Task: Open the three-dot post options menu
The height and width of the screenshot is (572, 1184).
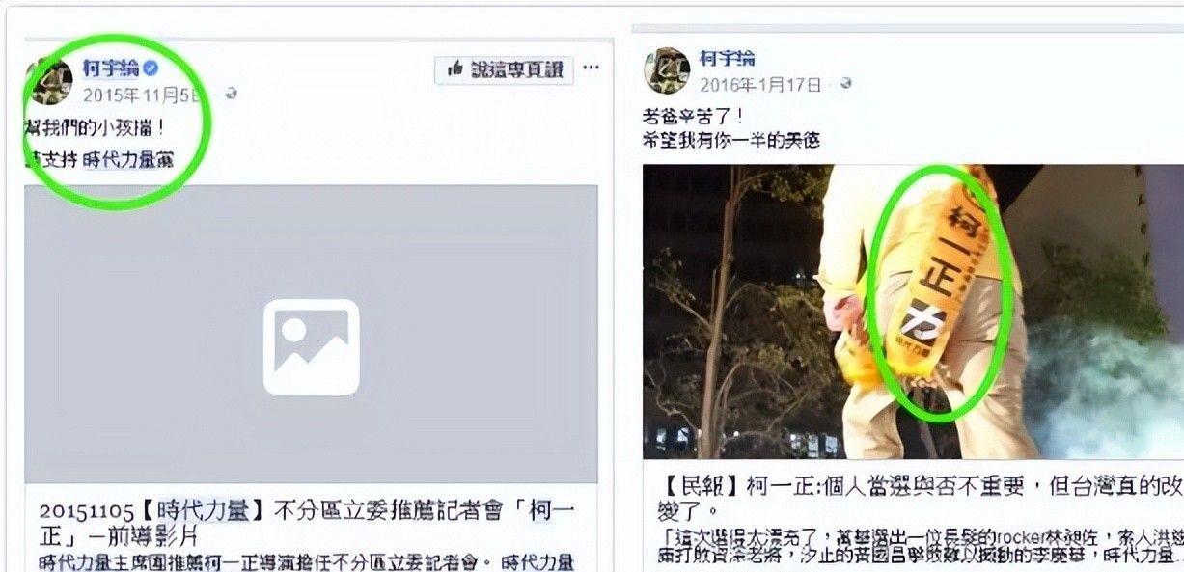Action: 592,68
